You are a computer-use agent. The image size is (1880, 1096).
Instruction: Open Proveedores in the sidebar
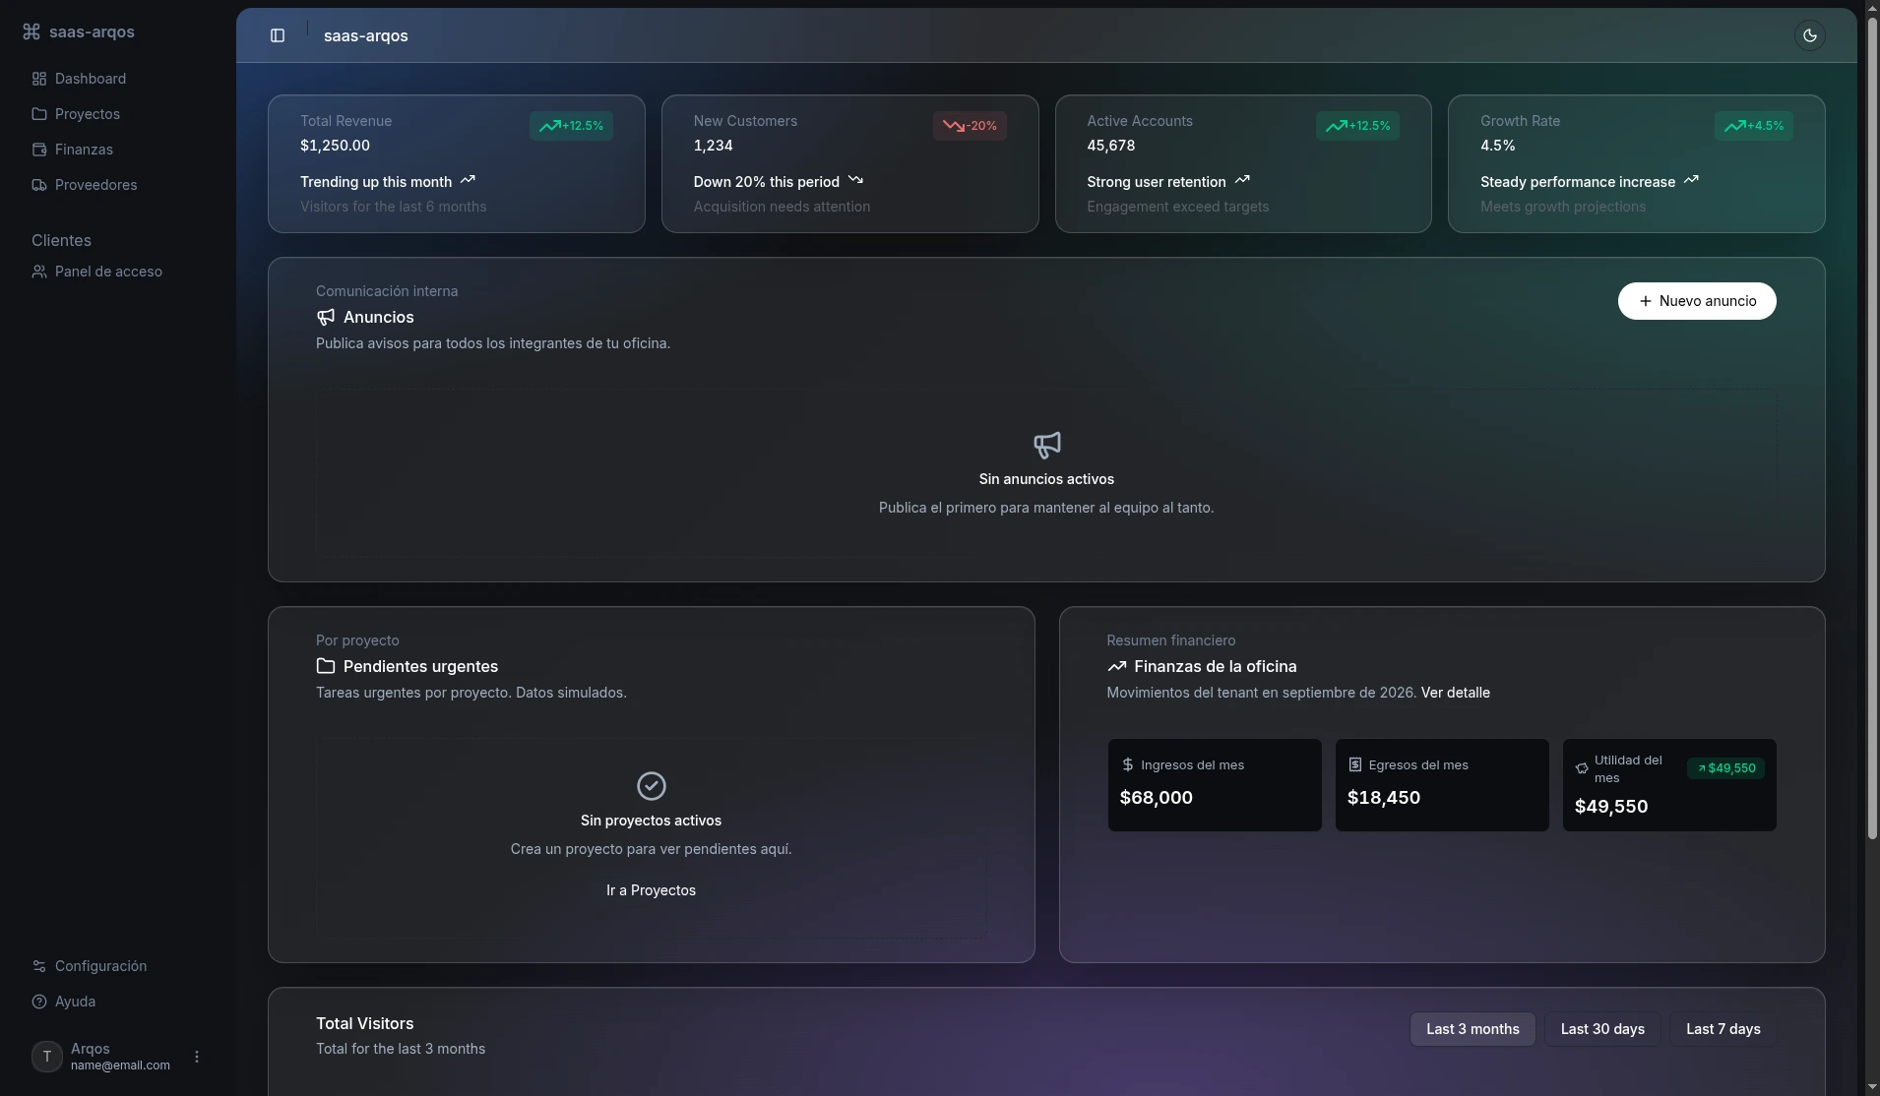point(118,185)
